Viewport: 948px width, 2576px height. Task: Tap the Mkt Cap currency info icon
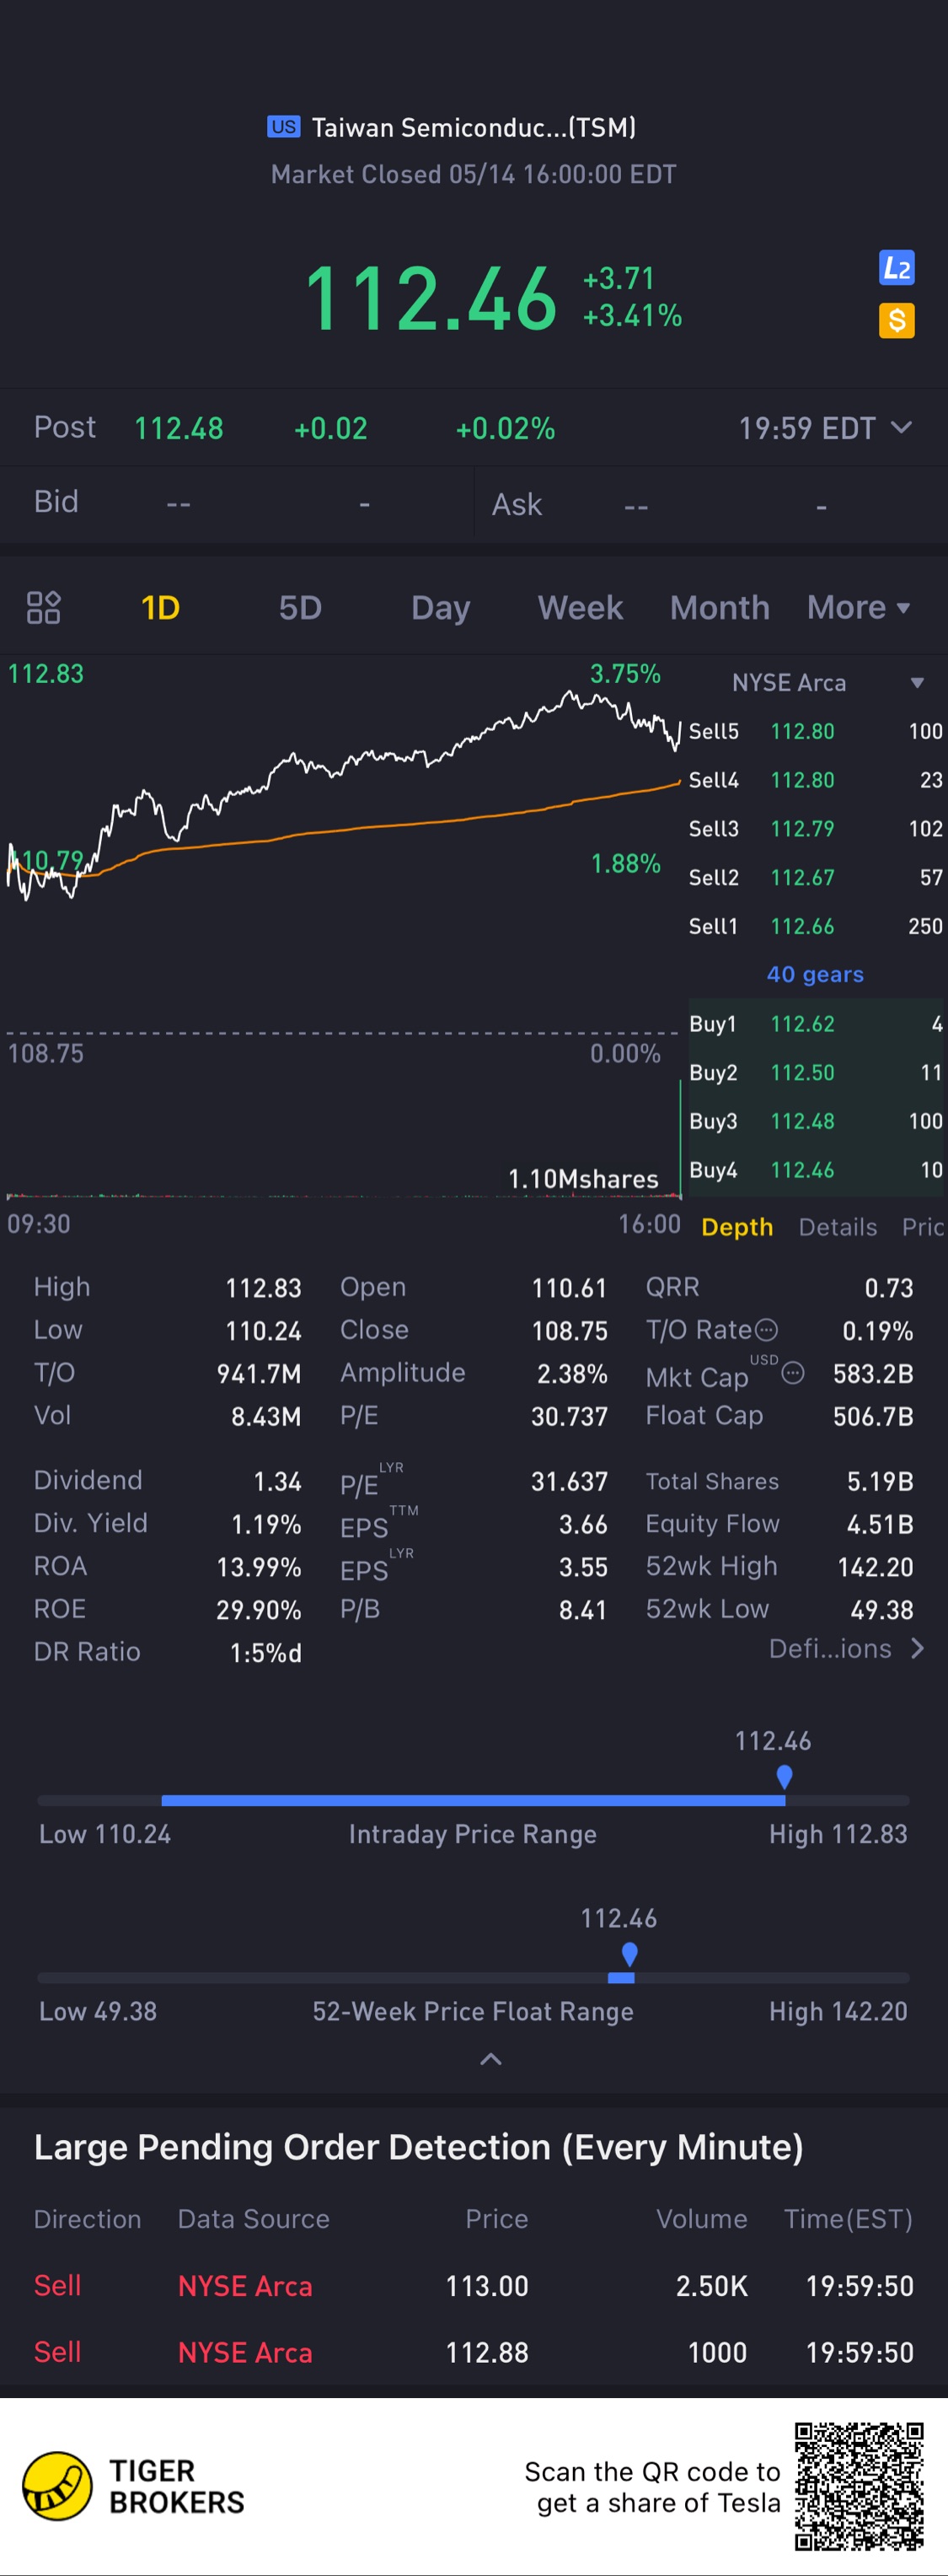[792, 1373]
